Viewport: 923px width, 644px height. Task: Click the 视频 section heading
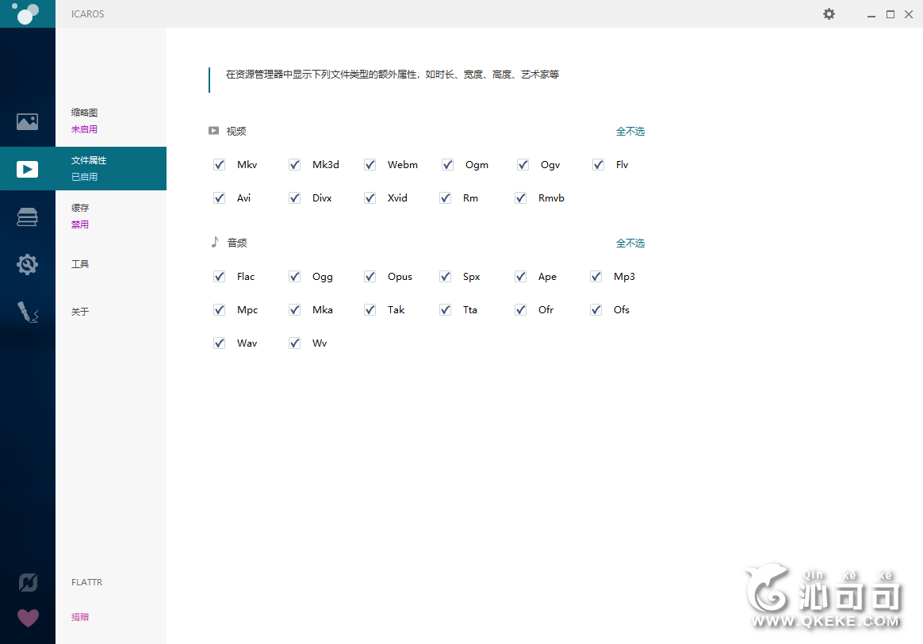click(x=236, y=132)
